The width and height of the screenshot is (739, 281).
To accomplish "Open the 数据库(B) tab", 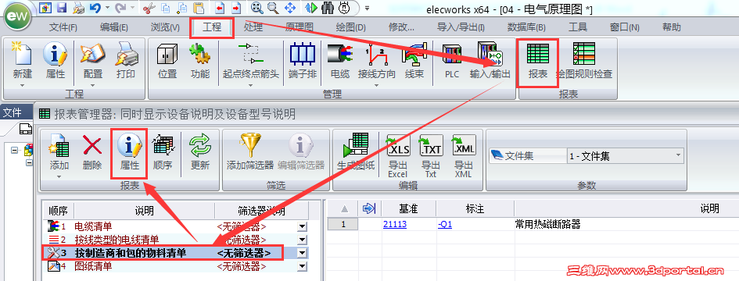I will tap(526, 27).
